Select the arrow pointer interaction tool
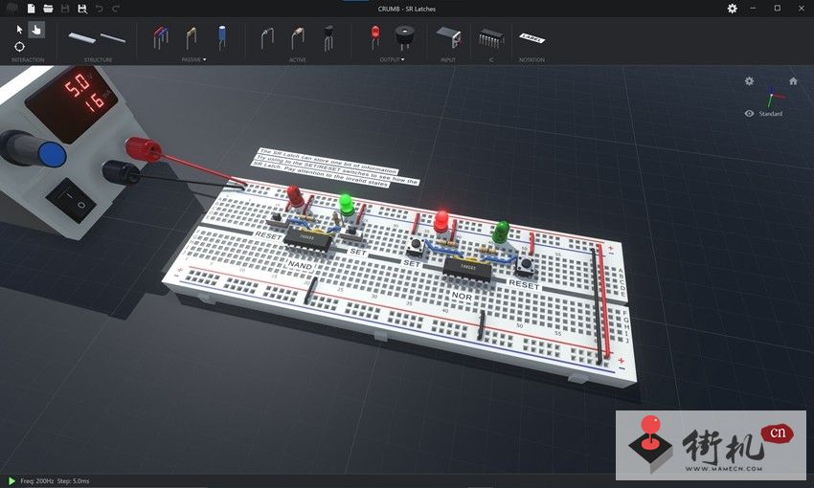814x488 pixels. [20, 30]
